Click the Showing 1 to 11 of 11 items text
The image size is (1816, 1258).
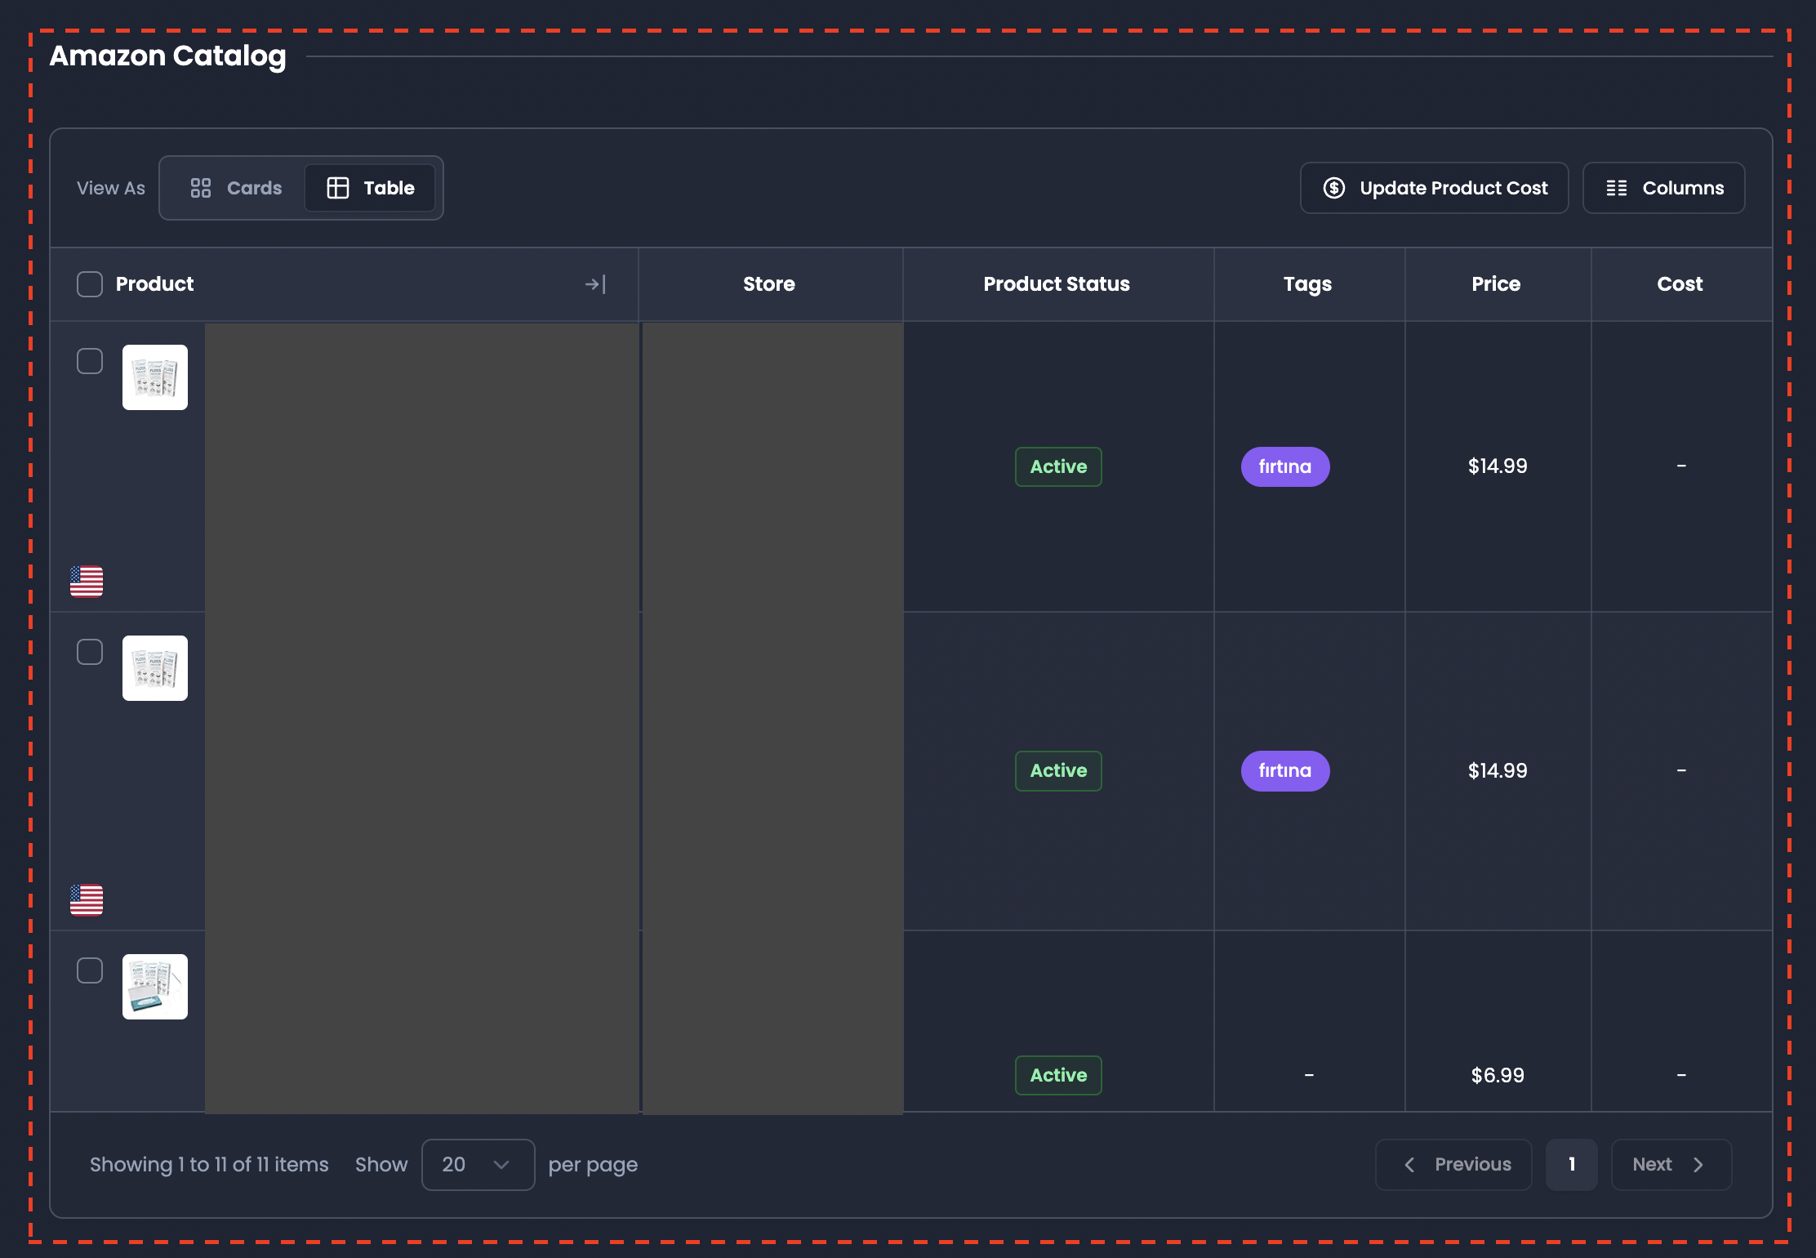[x=209, y=1165]
